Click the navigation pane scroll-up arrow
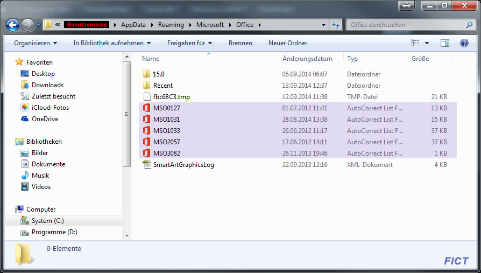 tap(127, 57)
